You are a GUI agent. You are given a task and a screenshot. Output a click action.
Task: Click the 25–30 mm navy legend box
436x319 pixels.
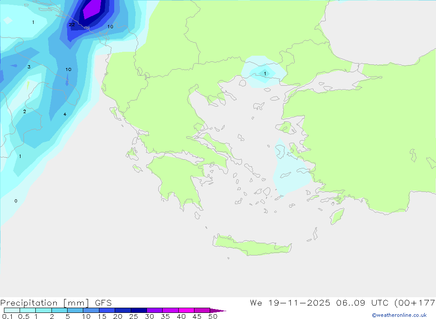tap(139, 310)
